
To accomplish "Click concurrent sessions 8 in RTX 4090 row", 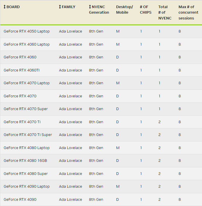I will click(180, 199).
